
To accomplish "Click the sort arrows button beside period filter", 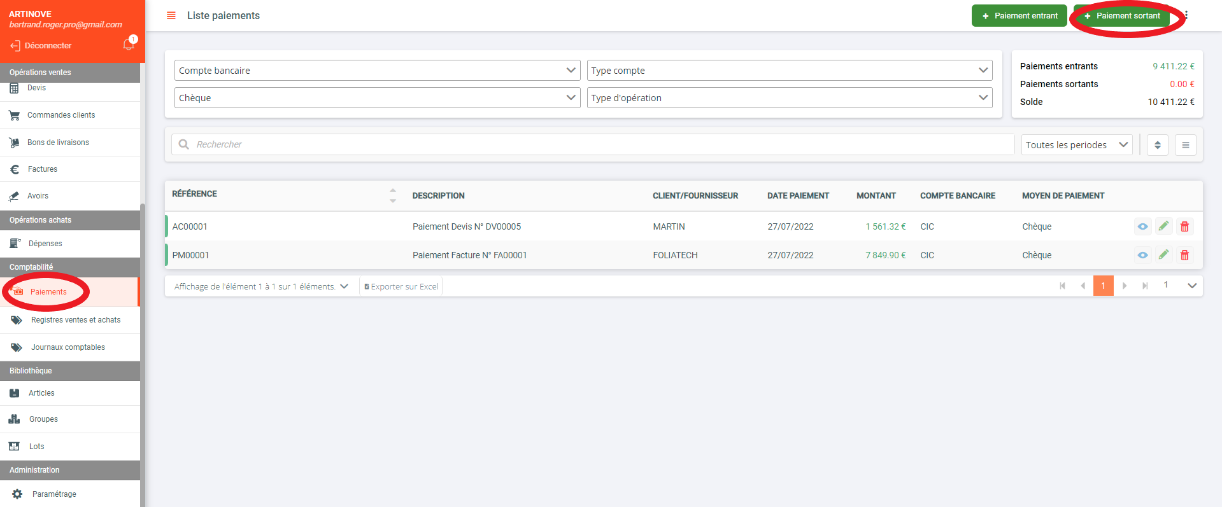I will [1157, 145].
